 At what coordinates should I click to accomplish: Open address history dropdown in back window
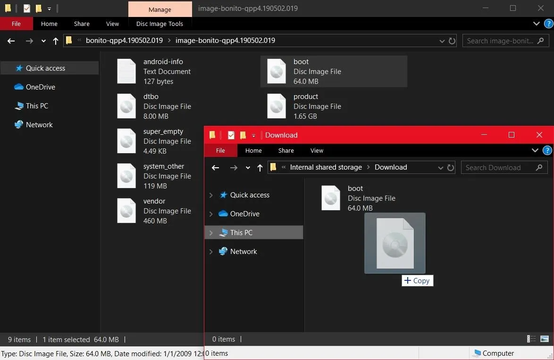442,41
